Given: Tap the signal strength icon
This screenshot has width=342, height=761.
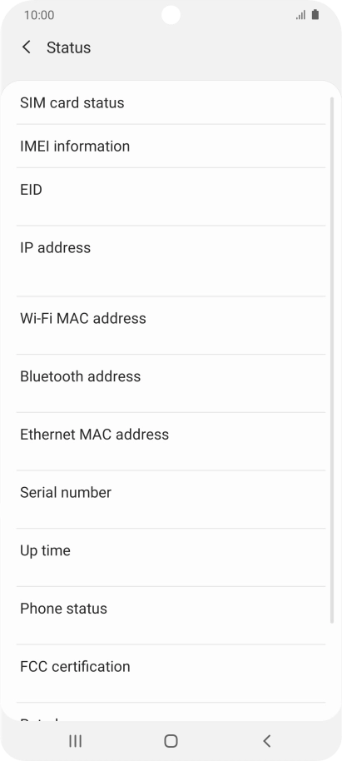Looking at the screenshot, I should tap(300, 15).
